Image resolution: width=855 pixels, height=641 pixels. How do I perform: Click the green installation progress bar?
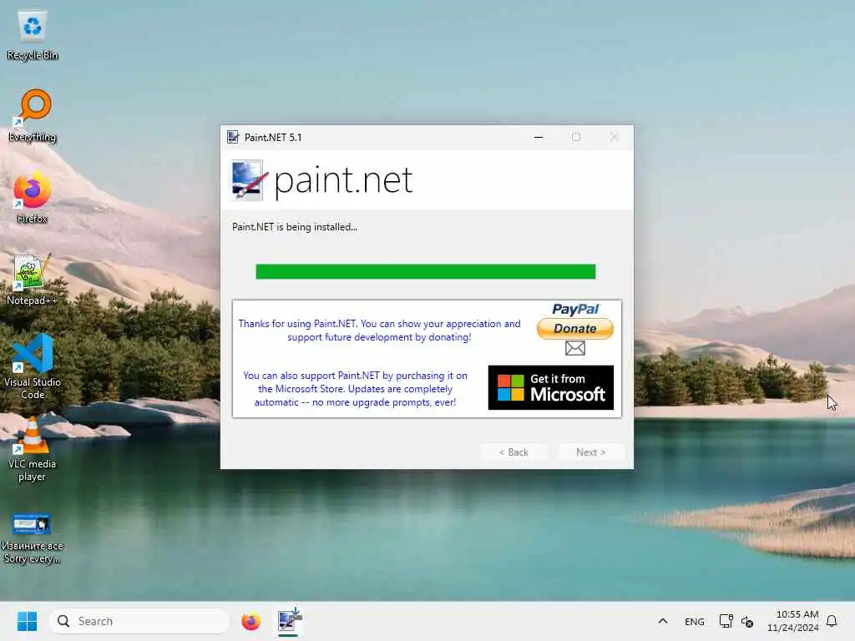click(x=425, y=271)
